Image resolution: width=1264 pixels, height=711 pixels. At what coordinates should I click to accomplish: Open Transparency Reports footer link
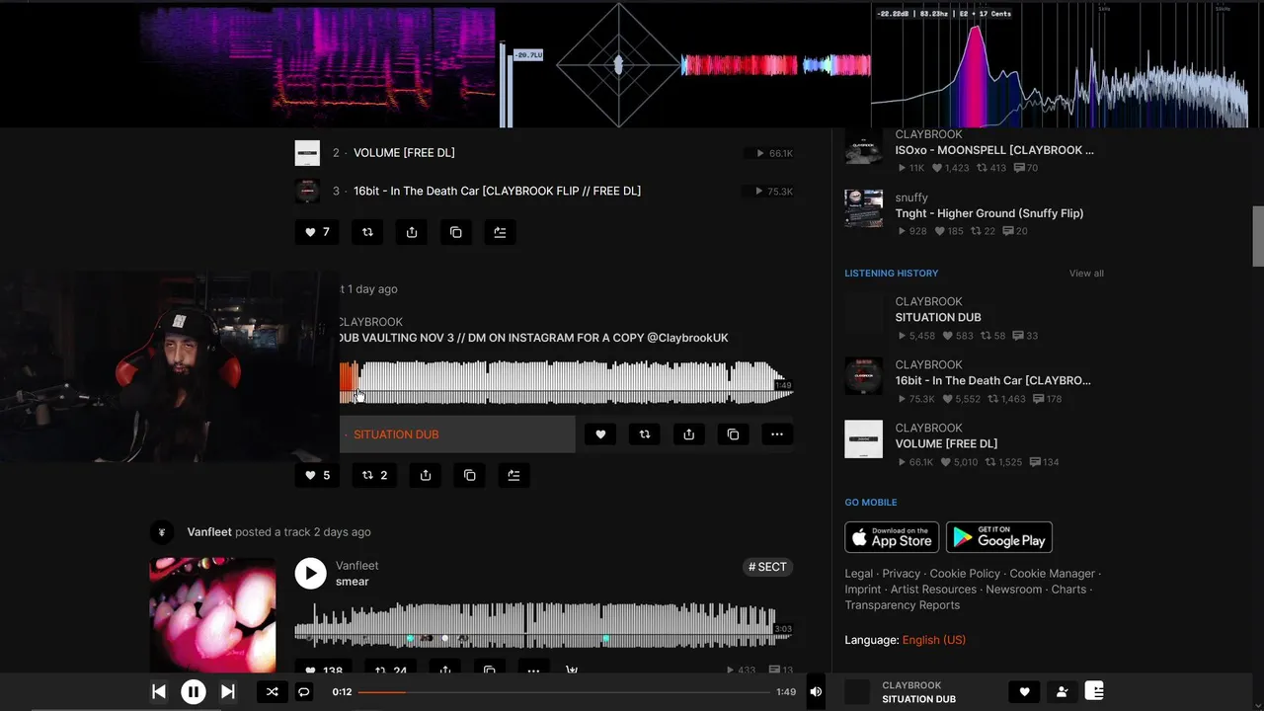903,605
